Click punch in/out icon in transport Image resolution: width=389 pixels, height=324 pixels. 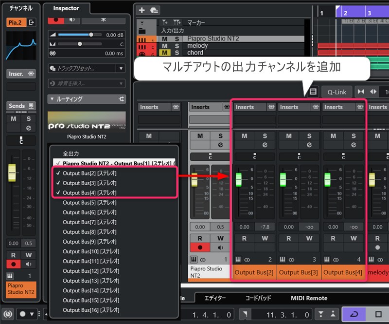(x=326, y=314)
